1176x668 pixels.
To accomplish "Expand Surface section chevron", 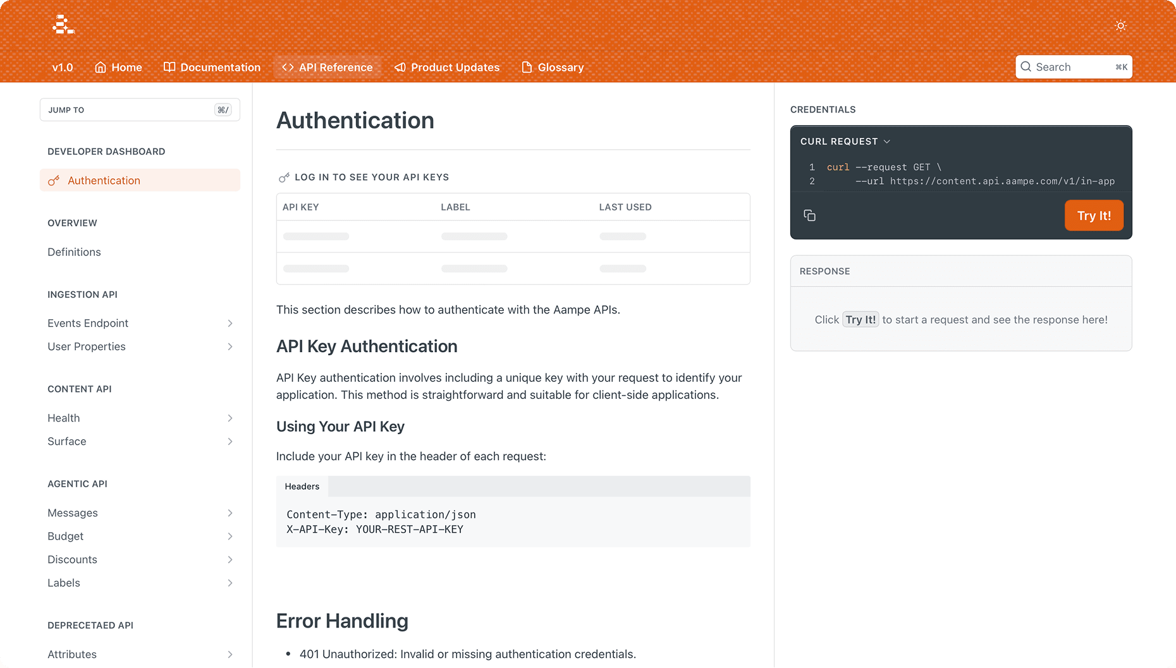I will click(x=230, y=442).
